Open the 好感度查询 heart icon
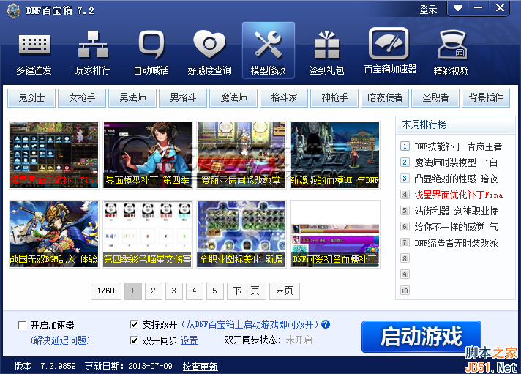The width and height of the screenshot is (521, 374). 210,51
